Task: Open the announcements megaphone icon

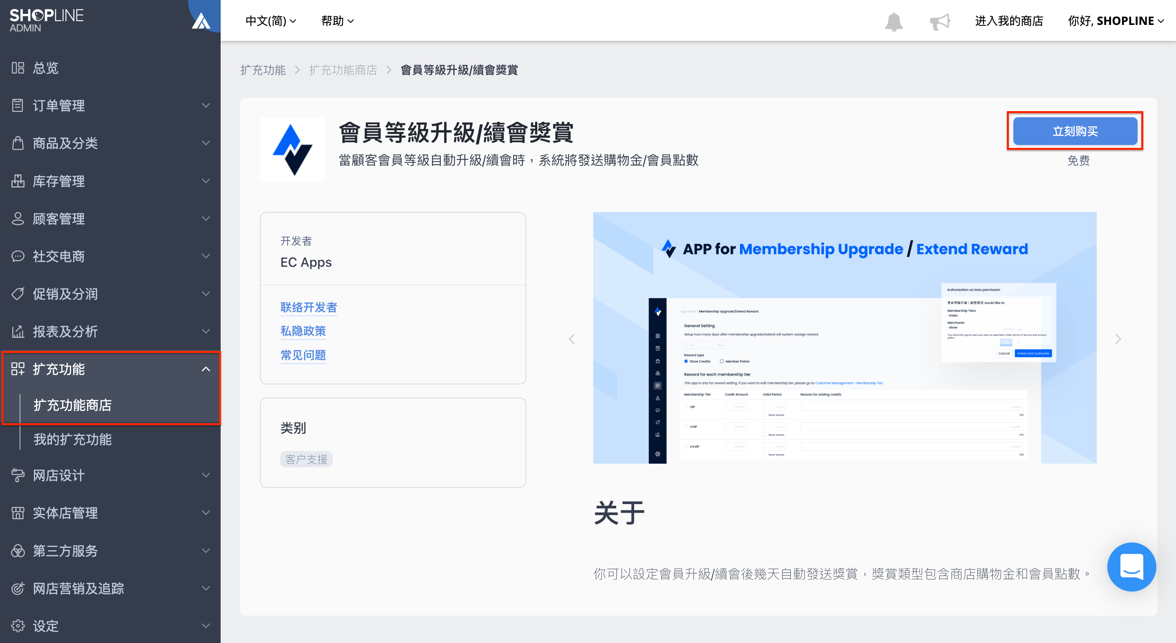Action: tap(940, 22)
